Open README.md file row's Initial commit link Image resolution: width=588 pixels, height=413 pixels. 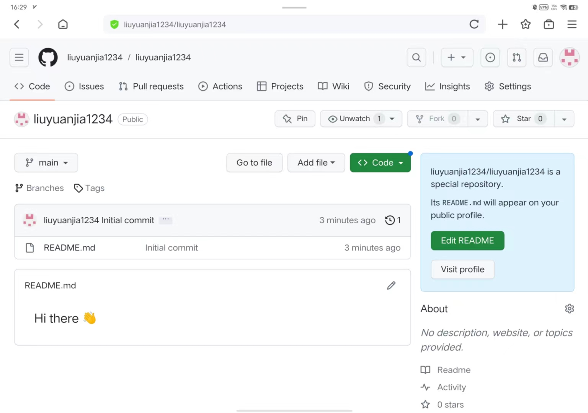click(171, 248)
